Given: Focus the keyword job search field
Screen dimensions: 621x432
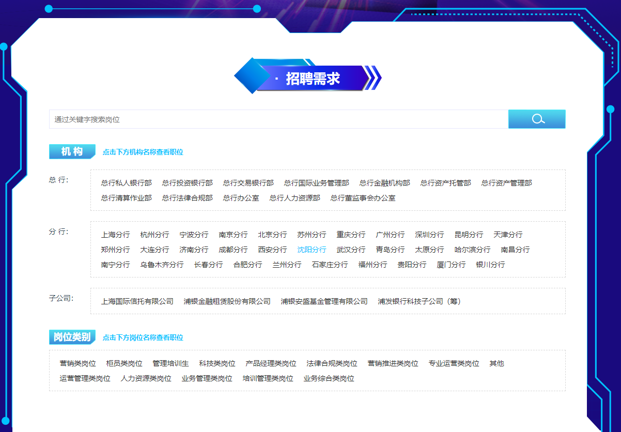Looking at the screenshot, I should pyautogui.click(x=279, y=119).
